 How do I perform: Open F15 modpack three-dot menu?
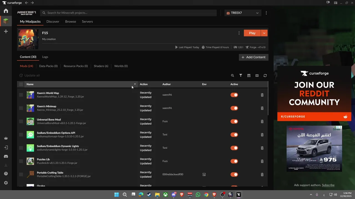pos(239,33)
